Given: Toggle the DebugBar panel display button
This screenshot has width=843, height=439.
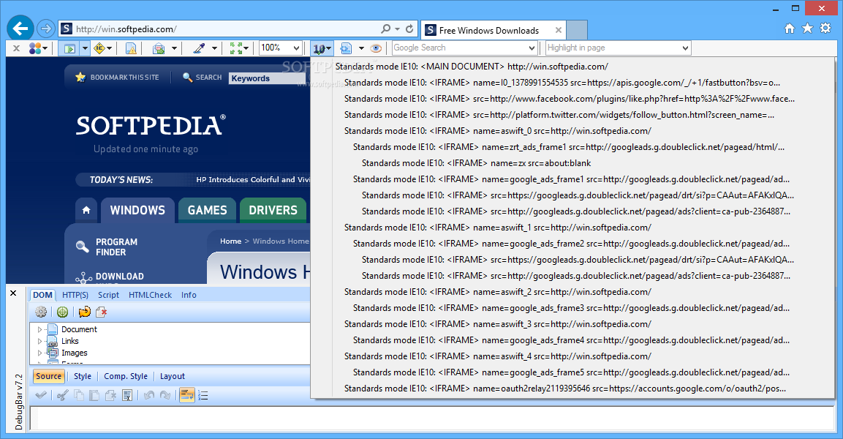Looking at the screenshot, I should (69, 48).
